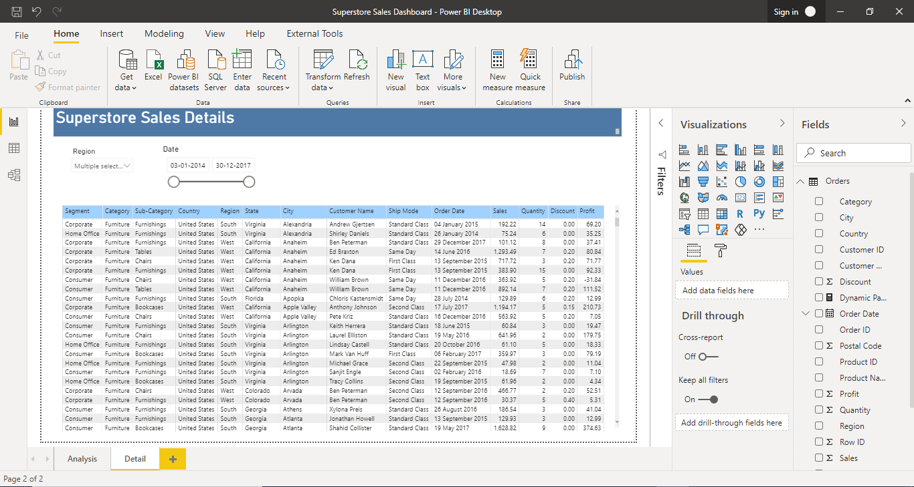The height and width of the screenshot is (487, 914).
Task: Select the Treemap visualization
Action: 778,182
